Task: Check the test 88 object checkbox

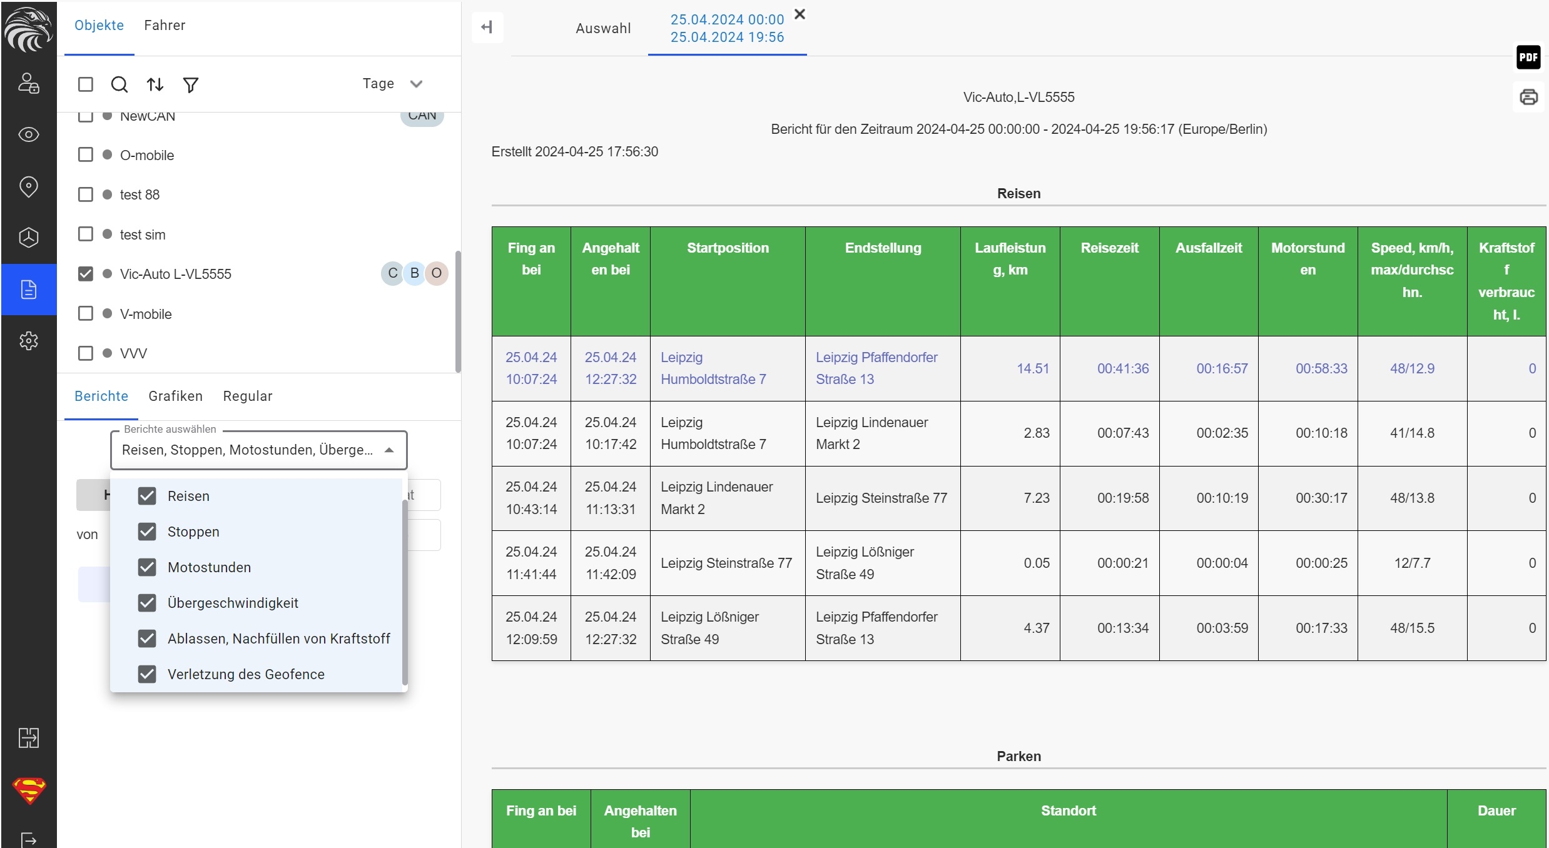Action: point(86,194)
